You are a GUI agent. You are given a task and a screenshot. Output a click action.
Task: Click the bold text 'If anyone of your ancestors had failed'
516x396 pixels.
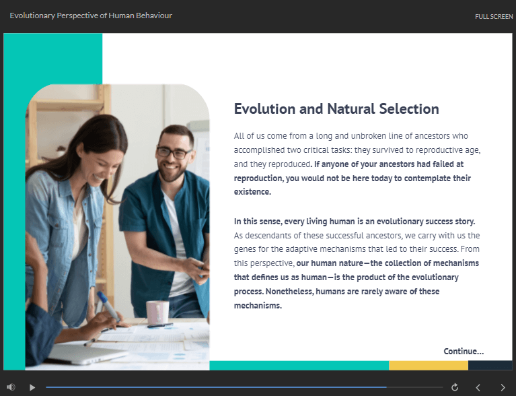[389, 164]
